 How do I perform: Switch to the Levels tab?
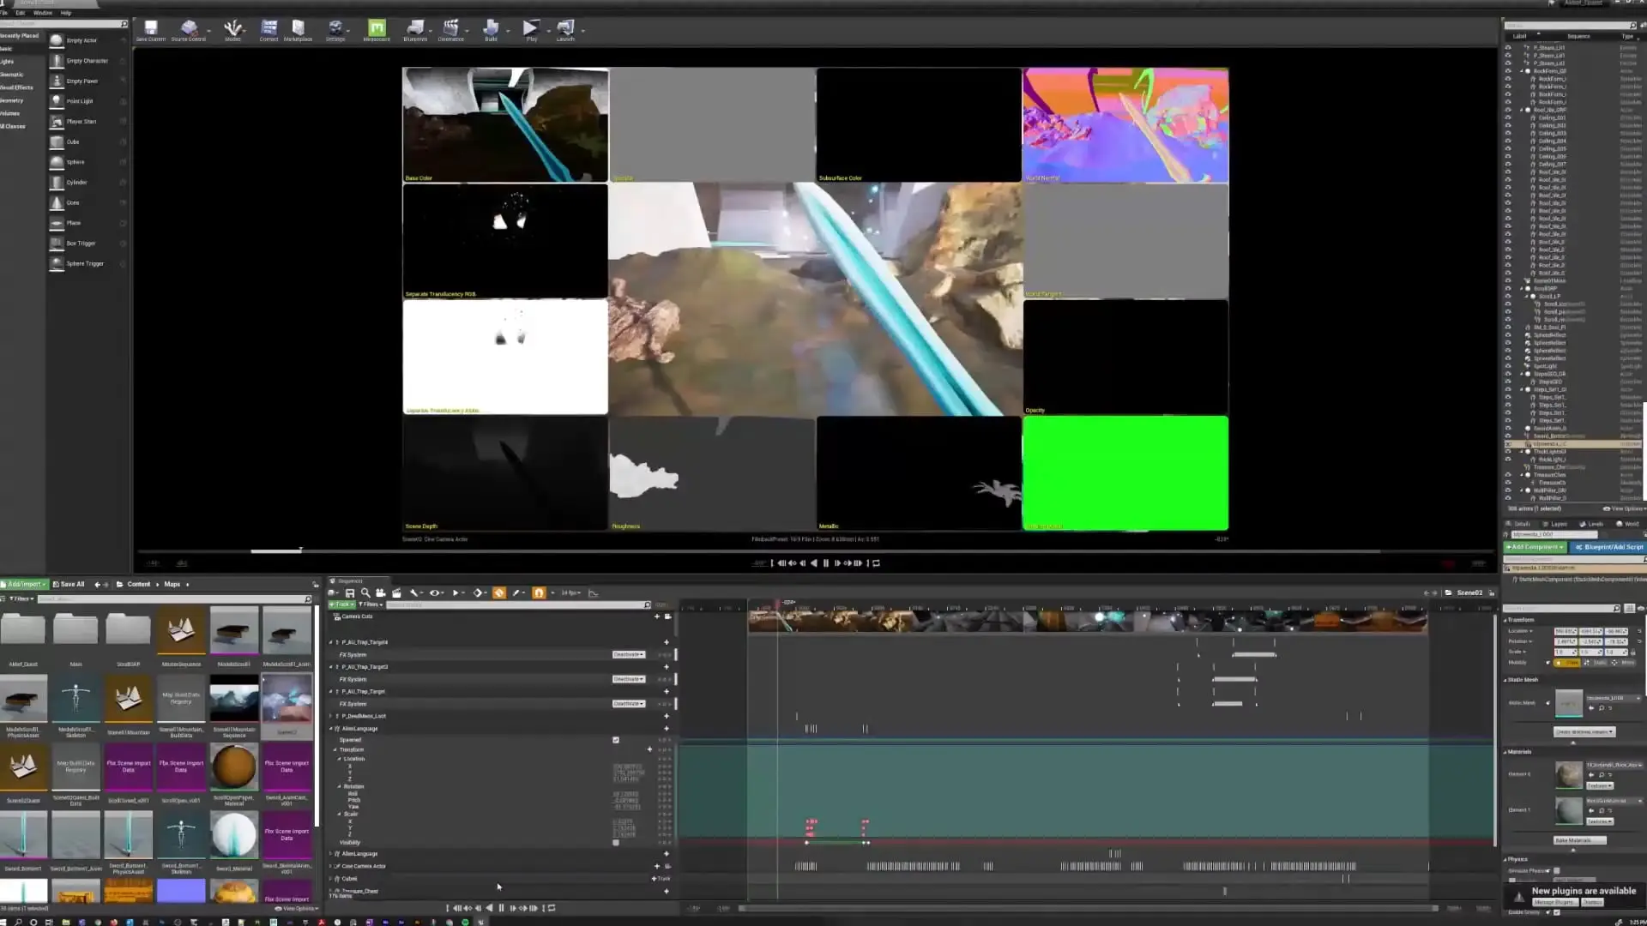1593,524
